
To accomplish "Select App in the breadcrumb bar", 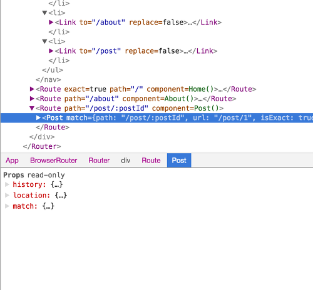I will point(12,161).
